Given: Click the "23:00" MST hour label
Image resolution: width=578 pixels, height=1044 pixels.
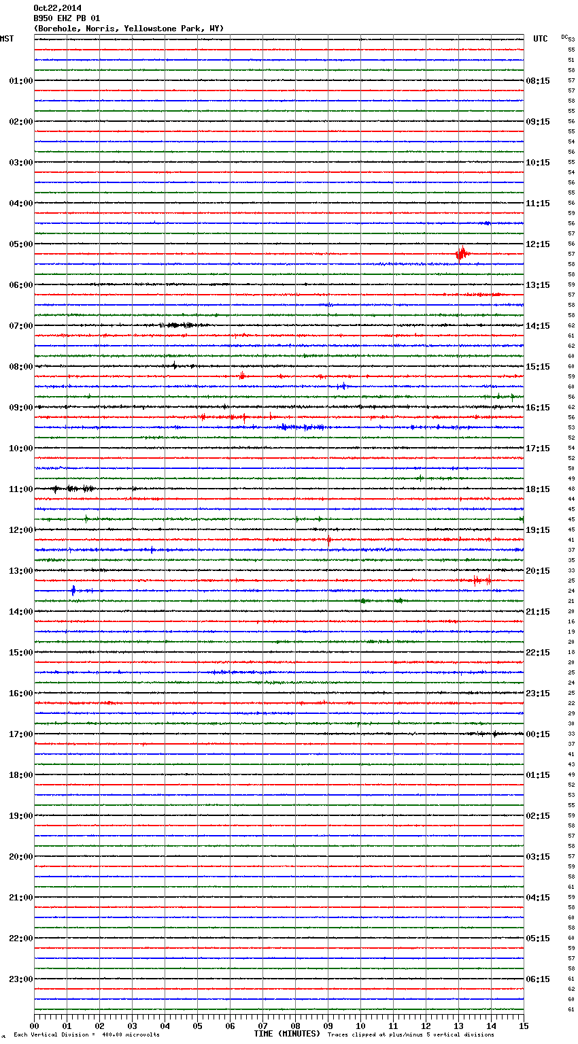Looking at the screenshot, I should [20, 979].
